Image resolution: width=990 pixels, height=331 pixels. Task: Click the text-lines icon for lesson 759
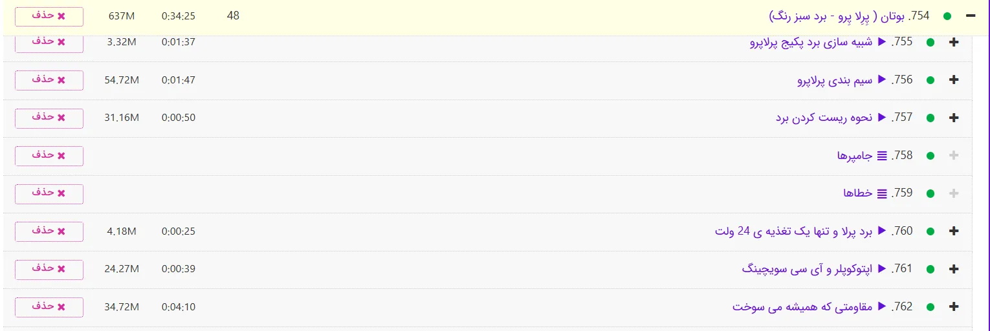(882, 193)
